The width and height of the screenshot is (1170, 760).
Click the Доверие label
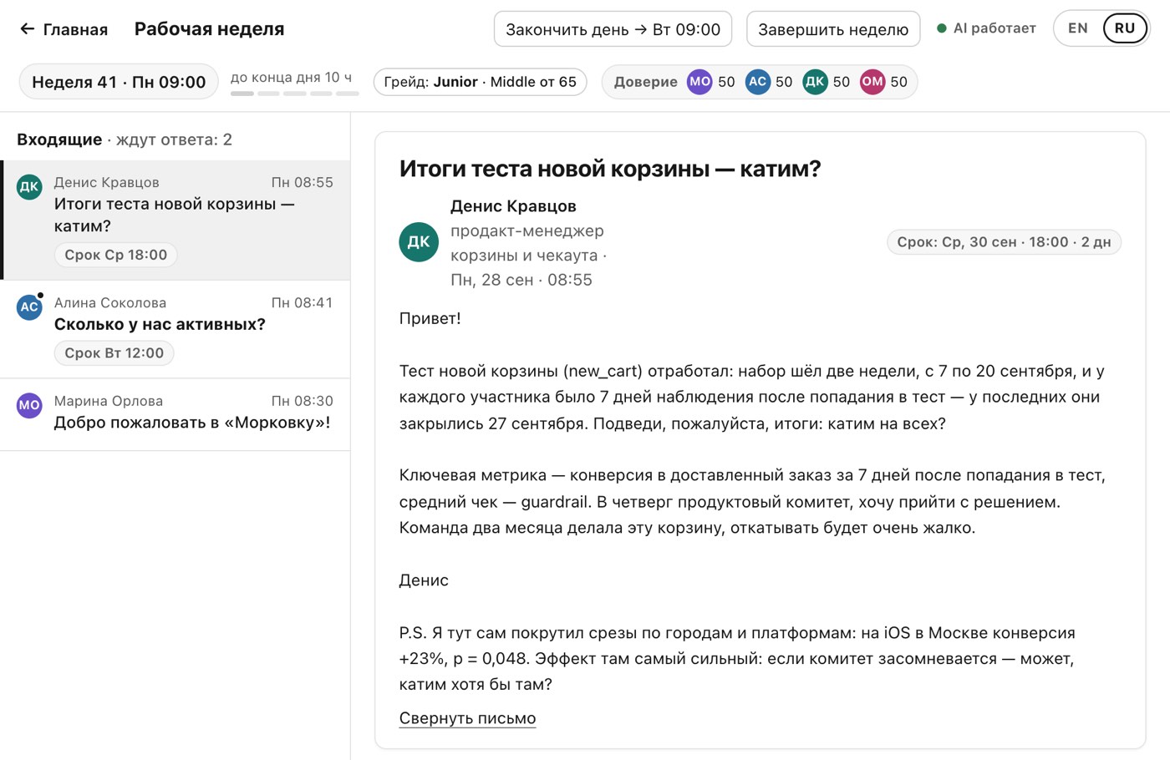645,82
